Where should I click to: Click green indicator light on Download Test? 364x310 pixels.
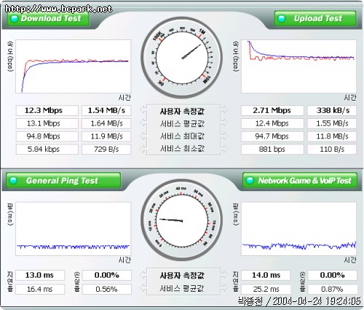pyautogui.click(x=15, y=18)
